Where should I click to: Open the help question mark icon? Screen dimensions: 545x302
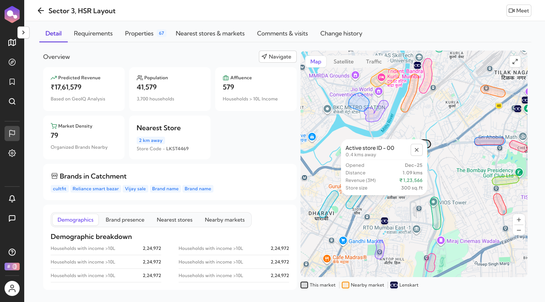pyautogui.click(x=12, y=252)
